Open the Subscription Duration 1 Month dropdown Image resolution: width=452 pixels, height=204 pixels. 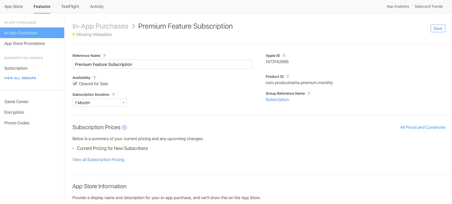tap(100, 103)
